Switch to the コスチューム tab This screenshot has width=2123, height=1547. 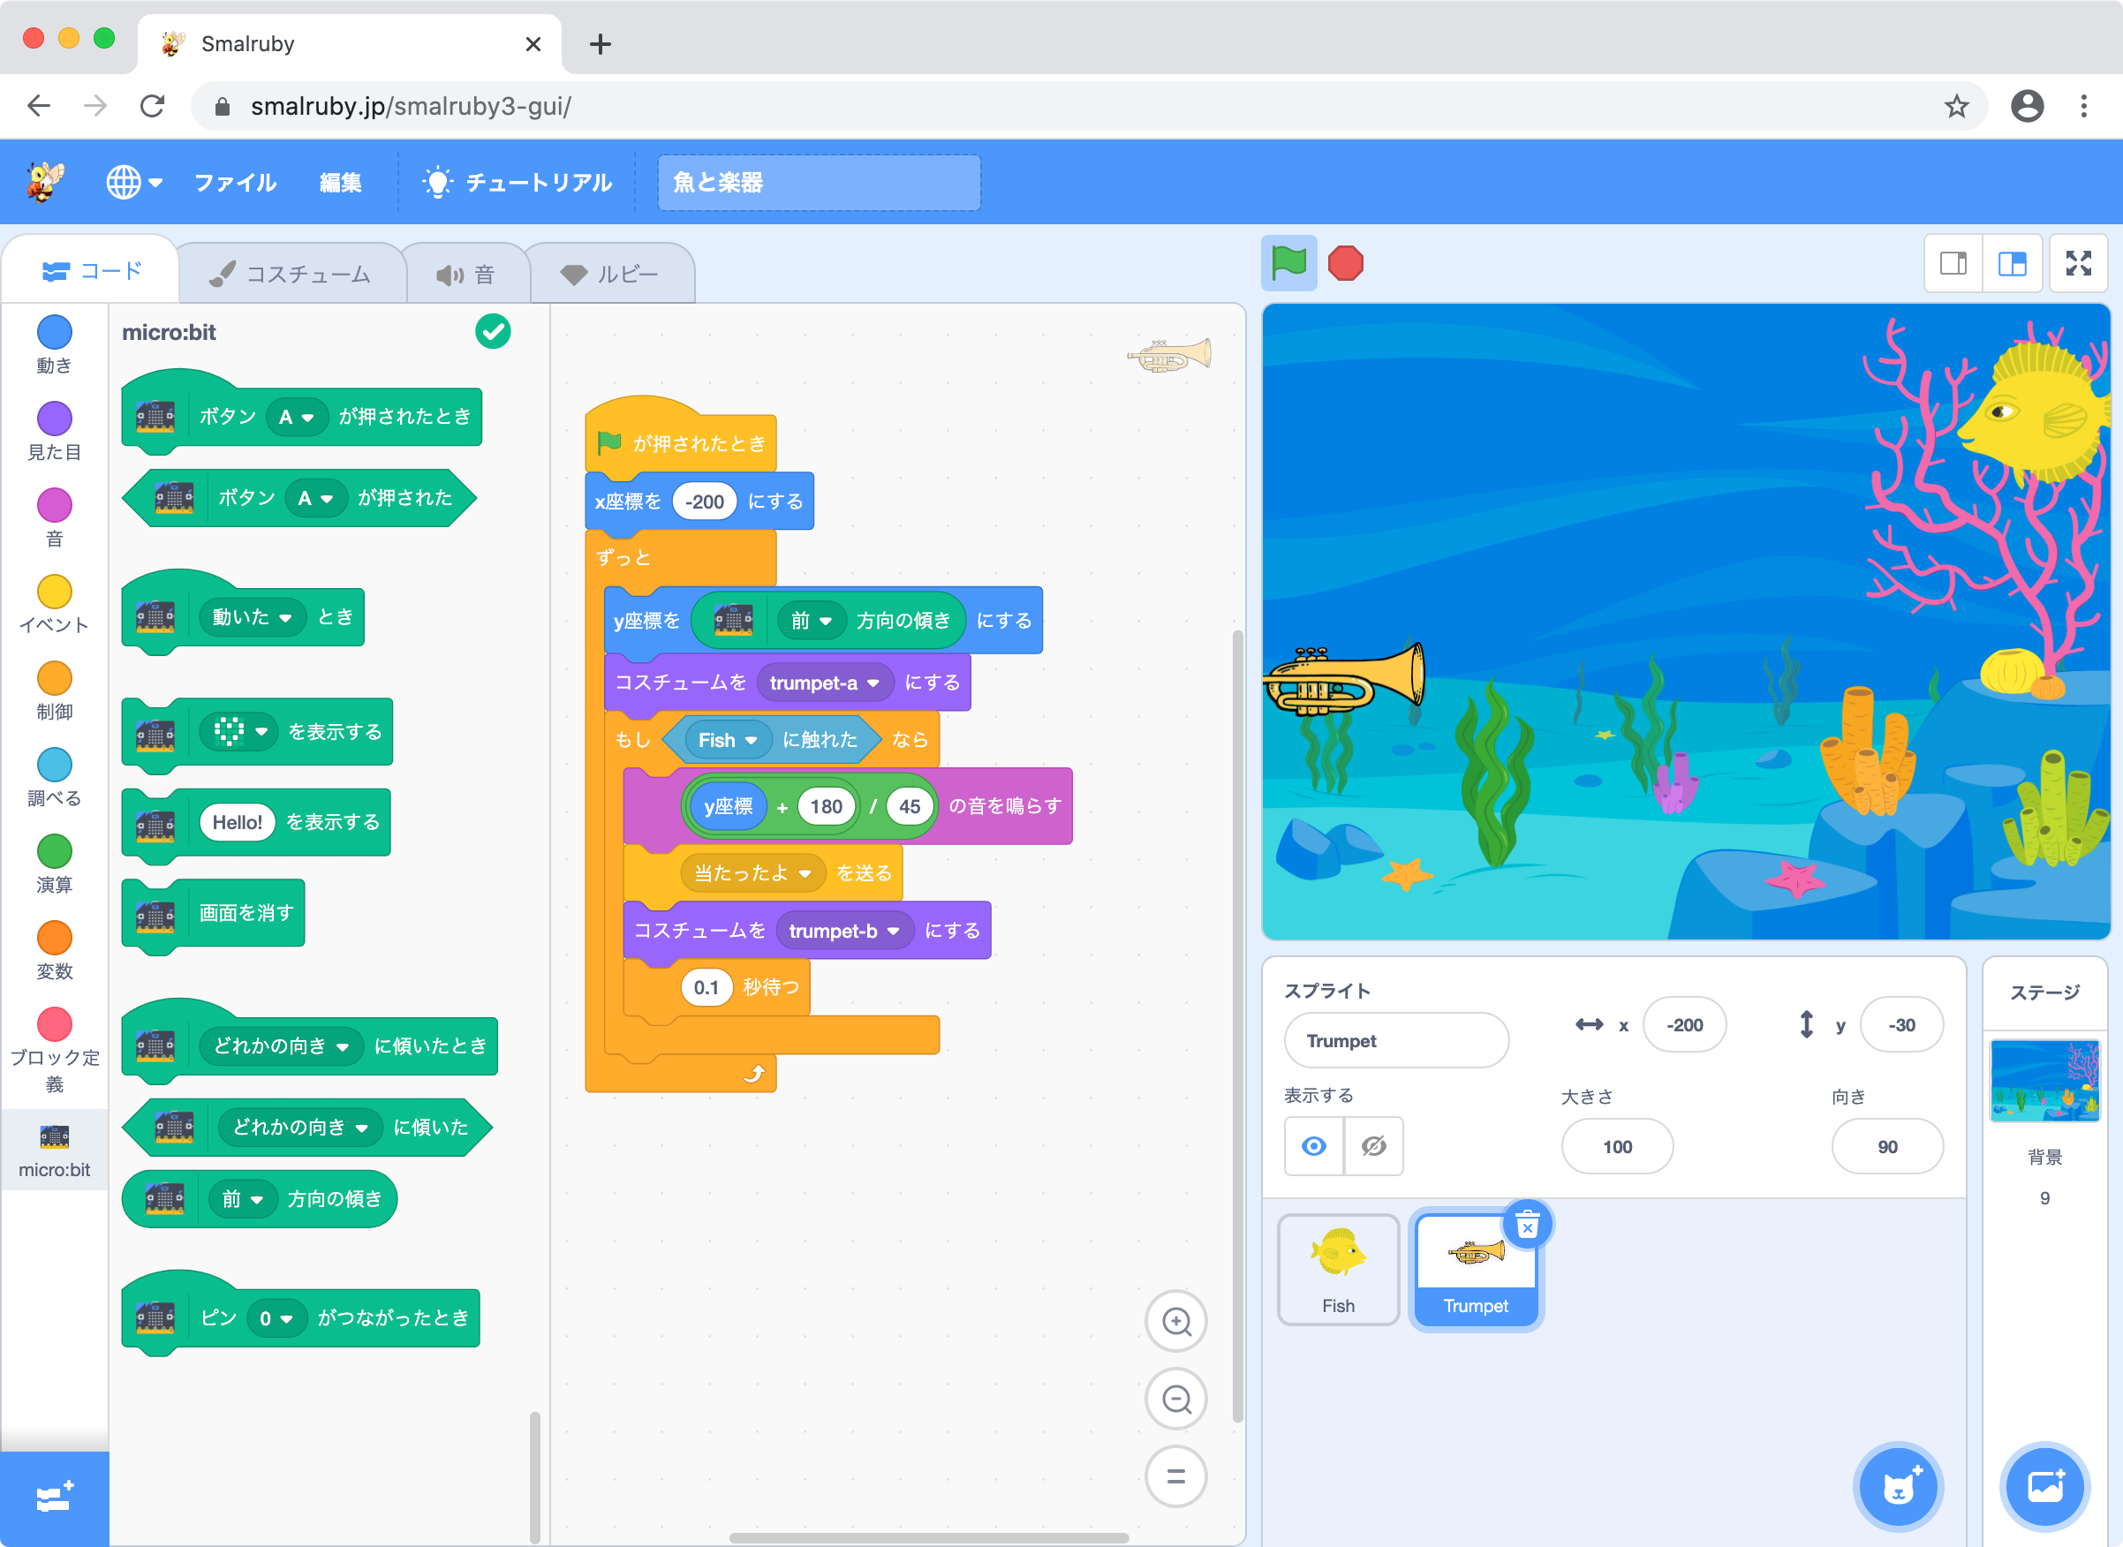click(x=291, y=274)
